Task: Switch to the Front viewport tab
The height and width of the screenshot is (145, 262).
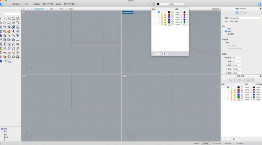Action: 61,8
